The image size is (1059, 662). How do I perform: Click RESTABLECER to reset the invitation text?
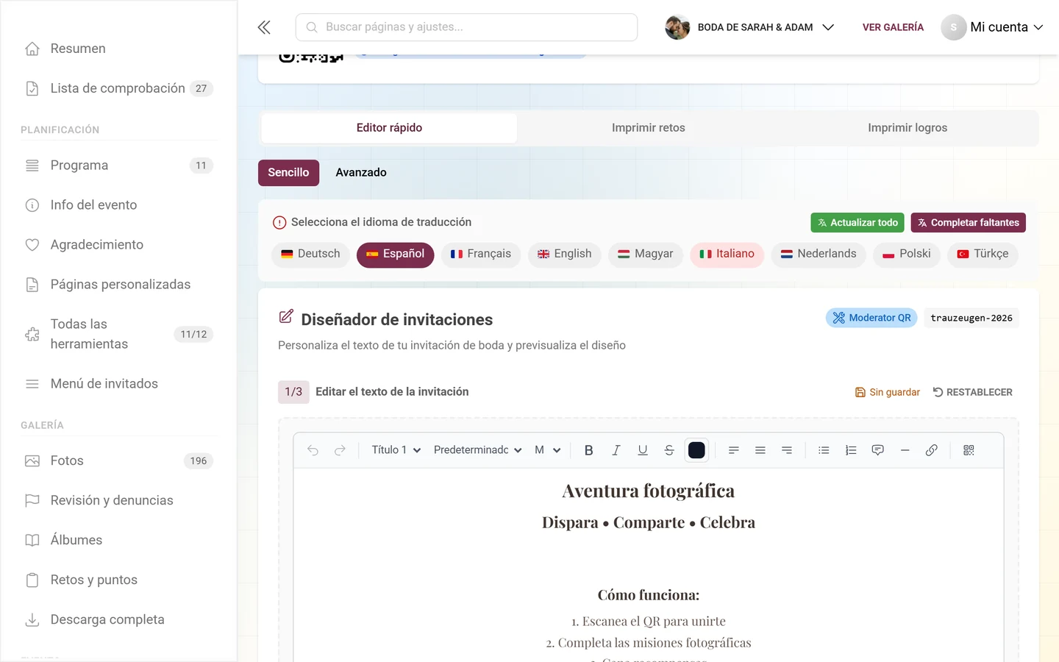pos(972,393)
